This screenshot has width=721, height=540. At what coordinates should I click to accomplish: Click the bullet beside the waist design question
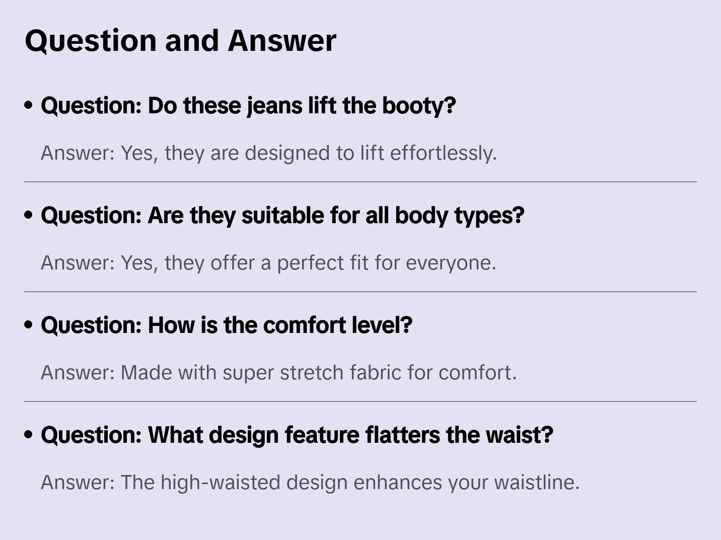(29, 435)
